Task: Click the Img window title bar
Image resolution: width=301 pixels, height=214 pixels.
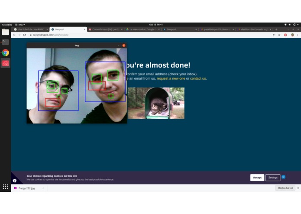Action: pyautogui.click(x=77, y=45)
